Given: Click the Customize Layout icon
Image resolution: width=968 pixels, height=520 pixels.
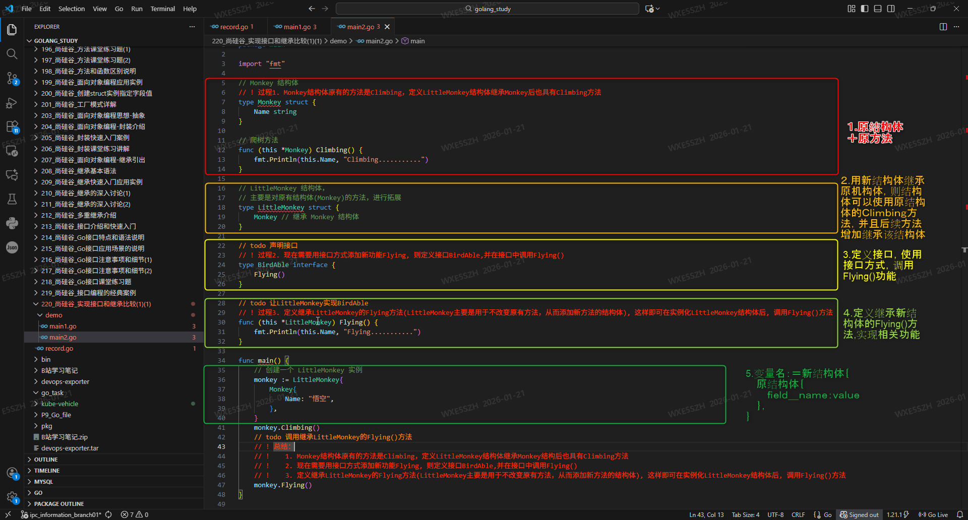Looking at the screenshot, I should 852,9.
